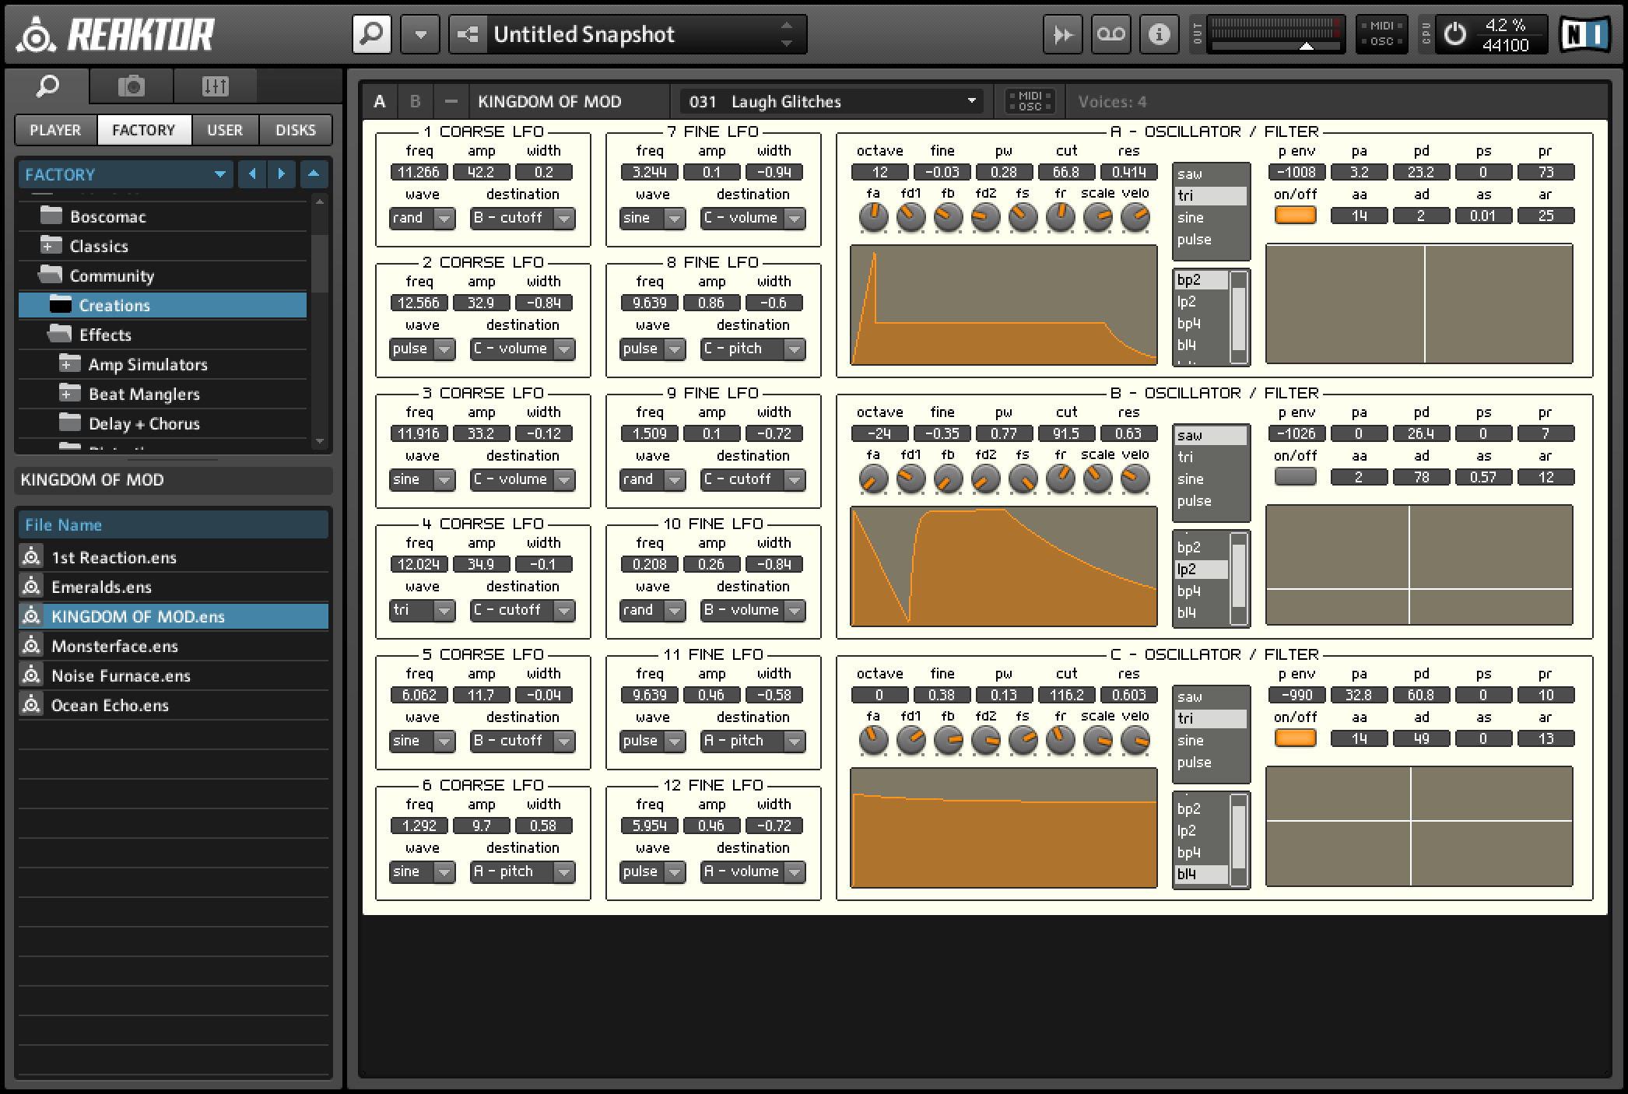Select the PLAYER tab
Screen dimensions: 1628x1094
coord(55,130)
